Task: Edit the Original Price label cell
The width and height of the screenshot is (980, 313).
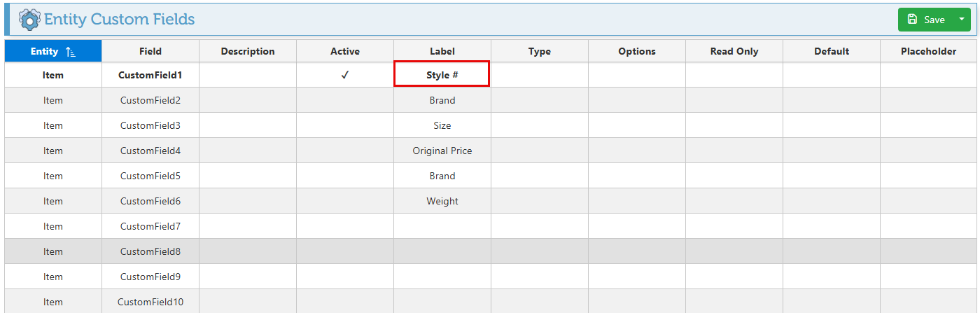Action: pyautogui.click(x=442, y=151)
